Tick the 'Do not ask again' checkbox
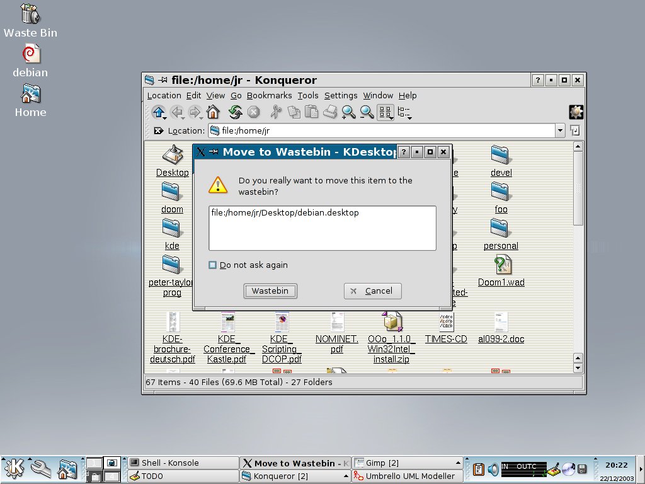The height and width of the screenshot is (484, 645). point(212,265)
